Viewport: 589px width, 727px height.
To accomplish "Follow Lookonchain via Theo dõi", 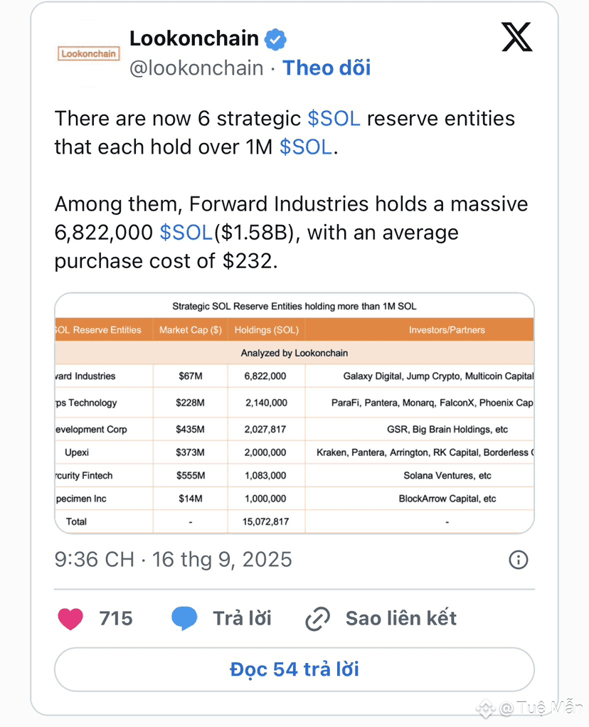I will [x=327, y=68].
